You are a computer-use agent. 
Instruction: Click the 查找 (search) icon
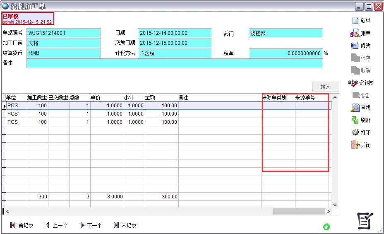pyautogui.click(x=355, y=108)
